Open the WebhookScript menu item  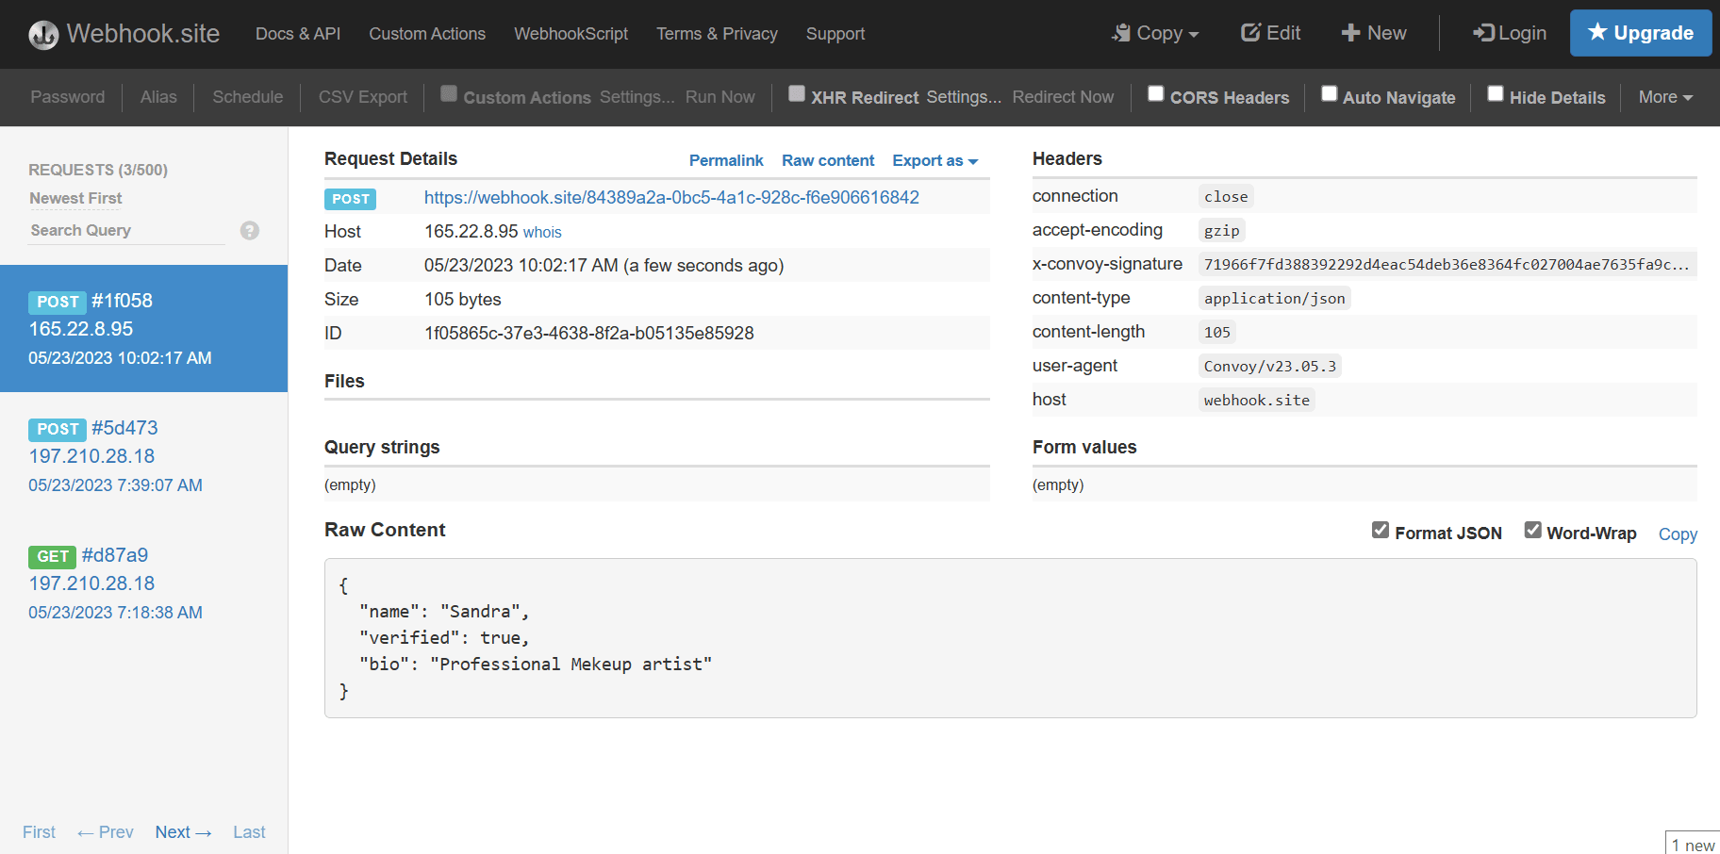571,34
